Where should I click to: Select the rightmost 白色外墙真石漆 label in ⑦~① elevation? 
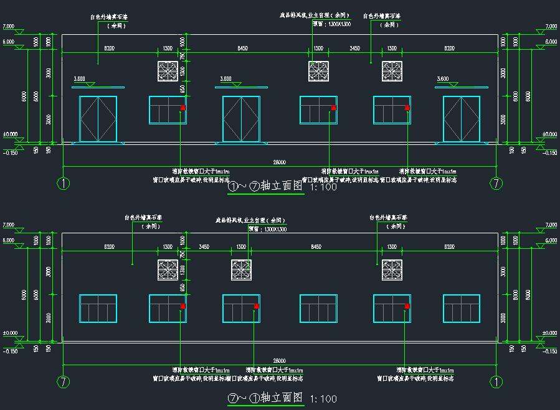tap(388, 217)
